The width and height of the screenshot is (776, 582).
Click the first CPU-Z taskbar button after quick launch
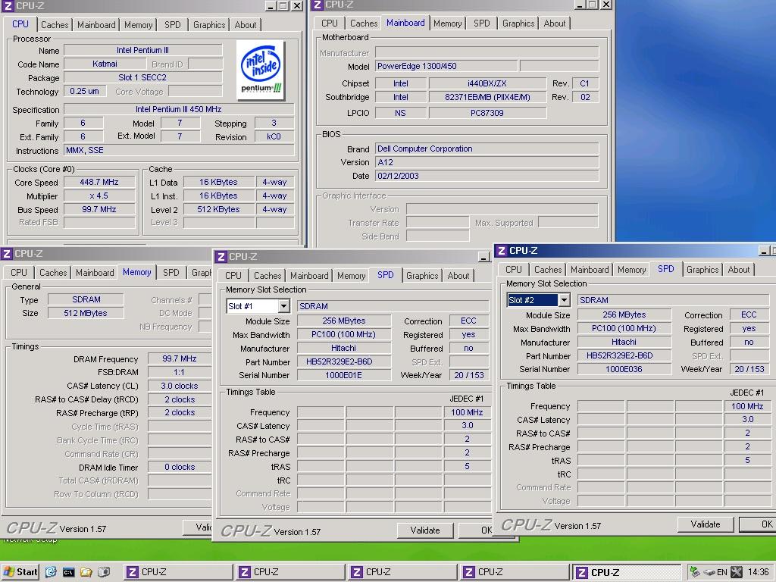(177, 572)
